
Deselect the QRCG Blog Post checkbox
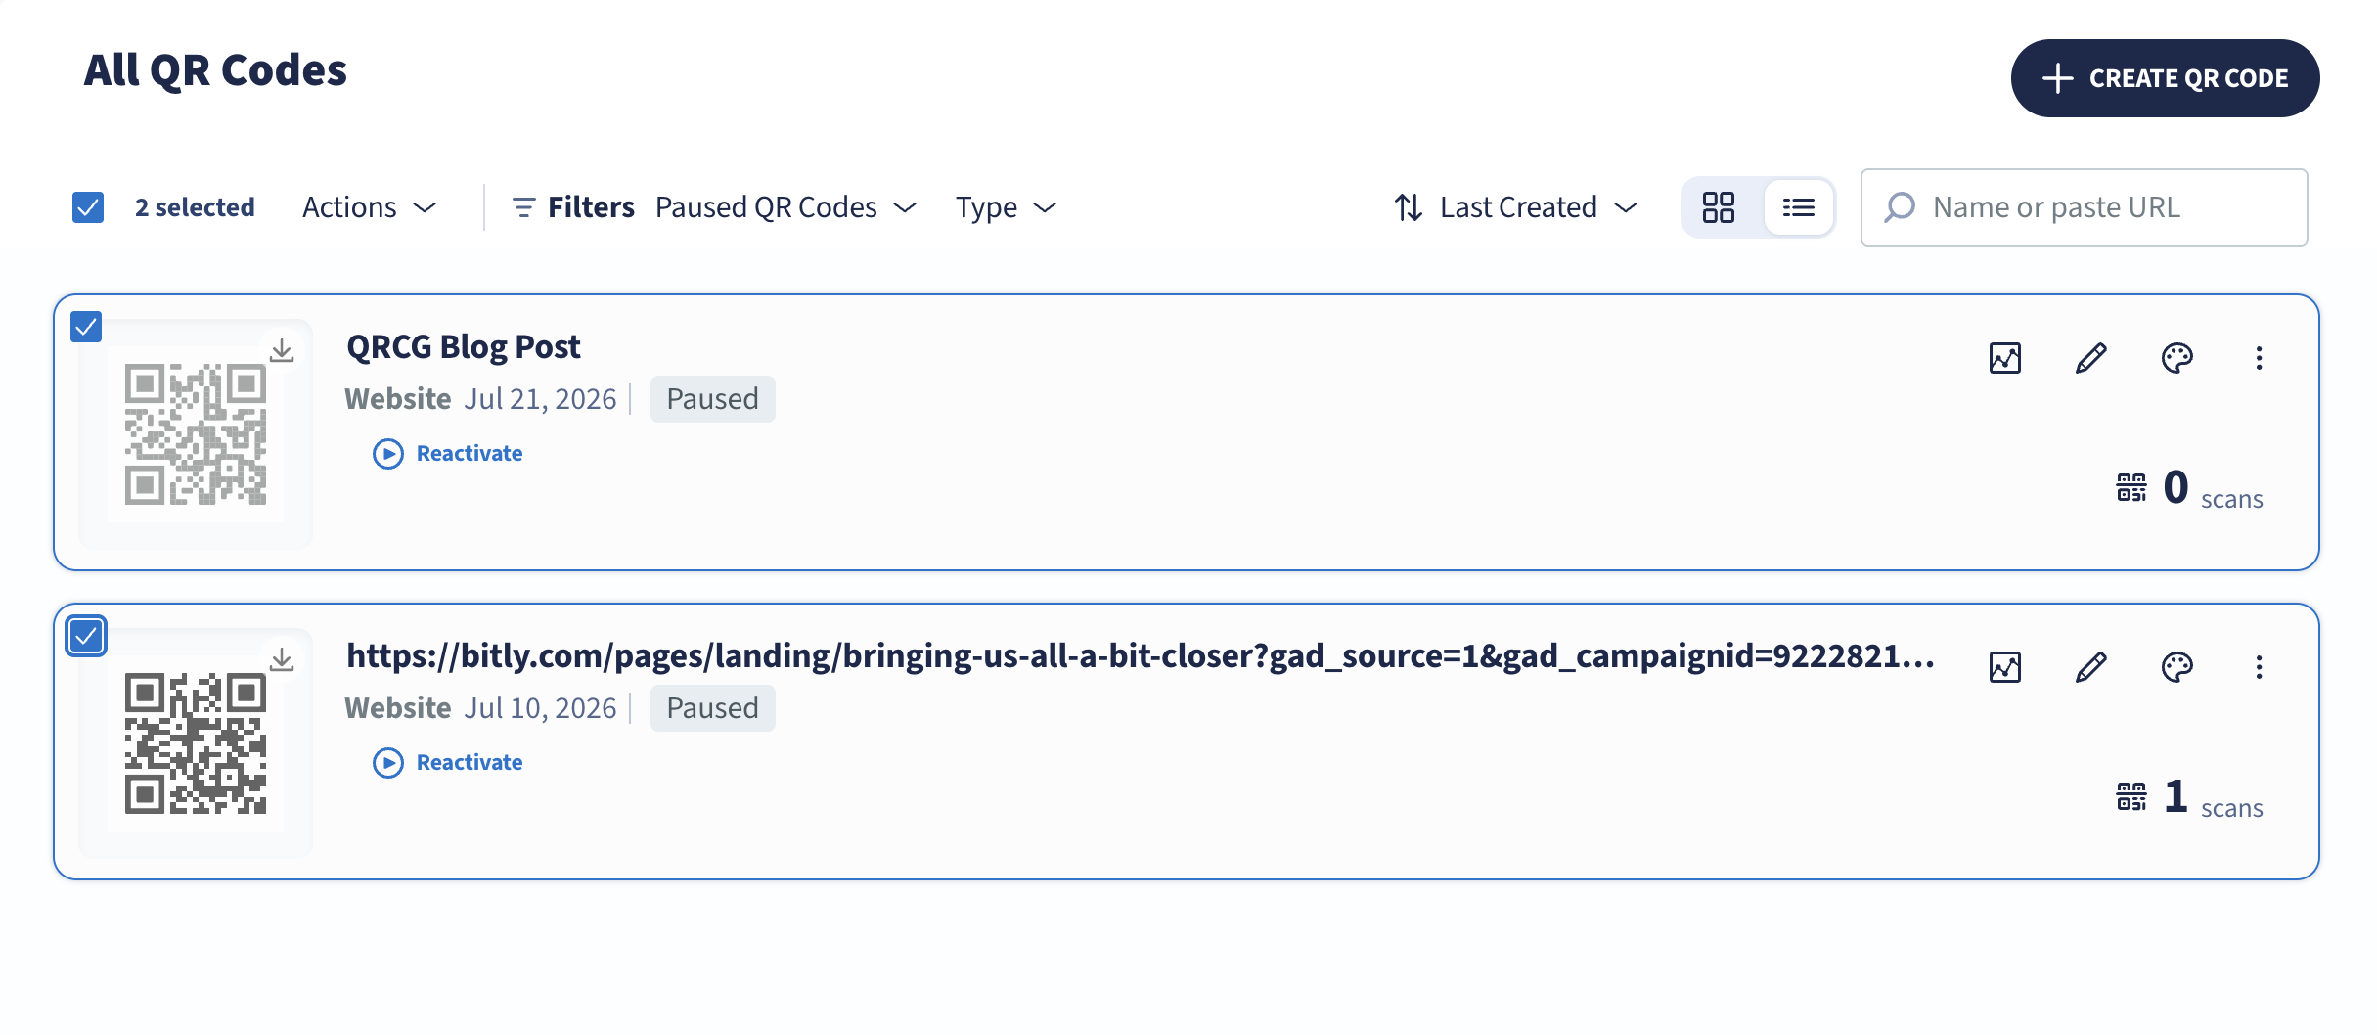click(x=86, y=327)
